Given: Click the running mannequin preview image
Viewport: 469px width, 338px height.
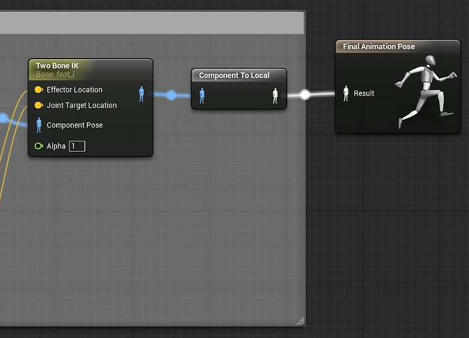Looking at the screenshot, I should click(x=425, y=91).
